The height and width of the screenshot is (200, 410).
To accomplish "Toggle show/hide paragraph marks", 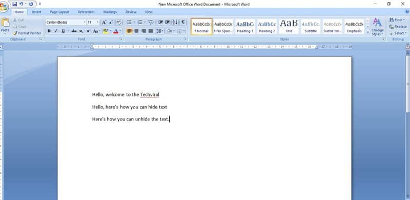I will click(x=183, y=23).
